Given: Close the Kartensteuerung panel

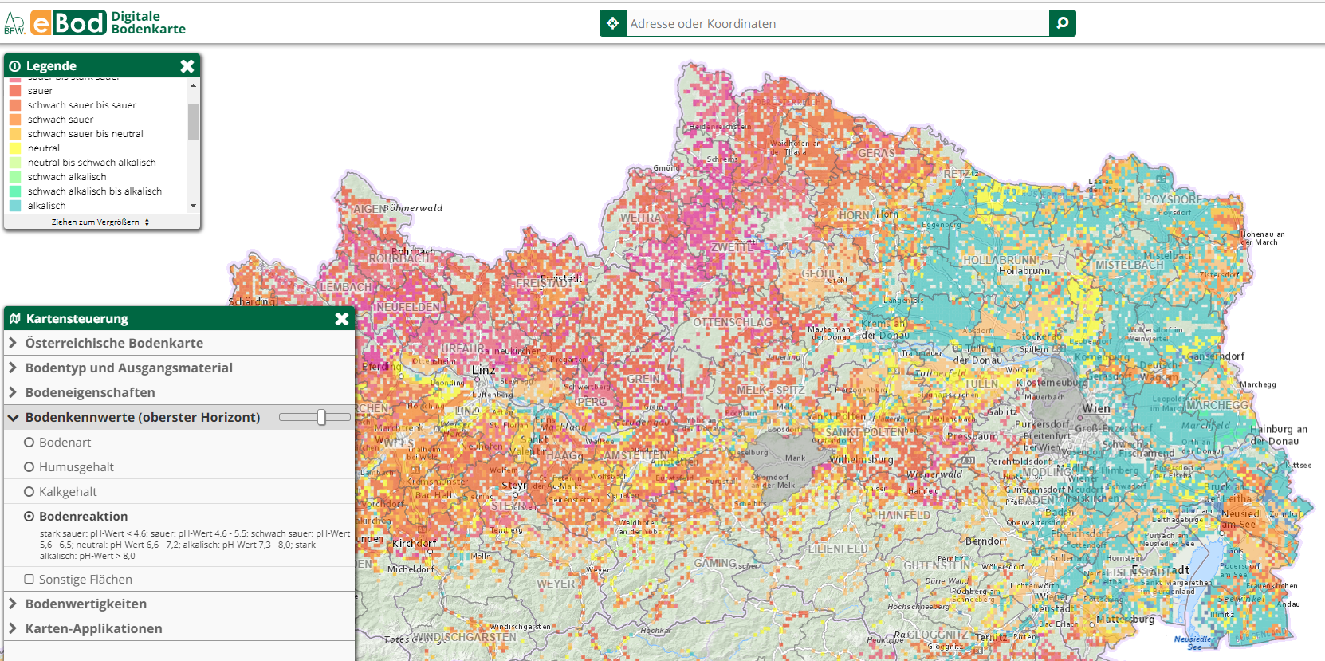Looking at the screenshot, I should 342,319.
